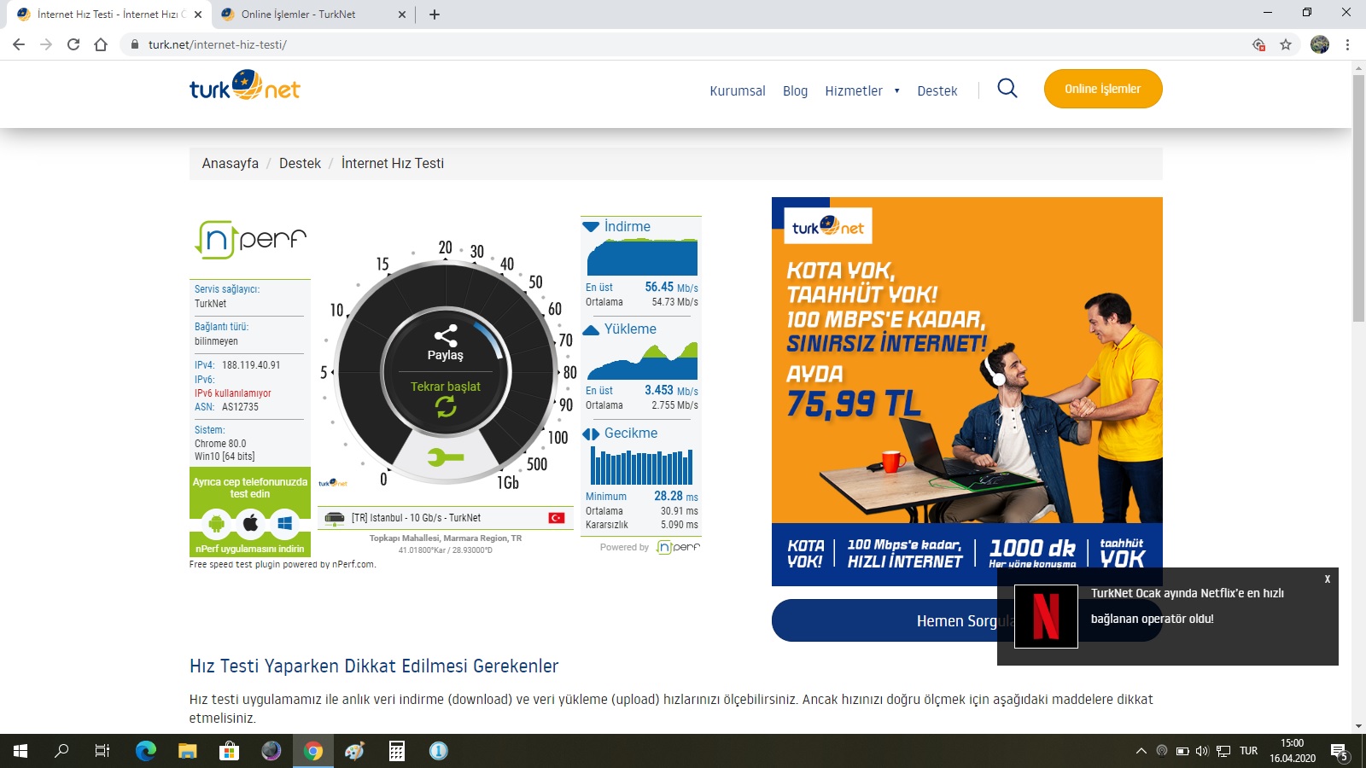The height and width of the screenshot is (768, 1366).
Task: Click the page vertical scrollbar
Action: point(1359,198)
